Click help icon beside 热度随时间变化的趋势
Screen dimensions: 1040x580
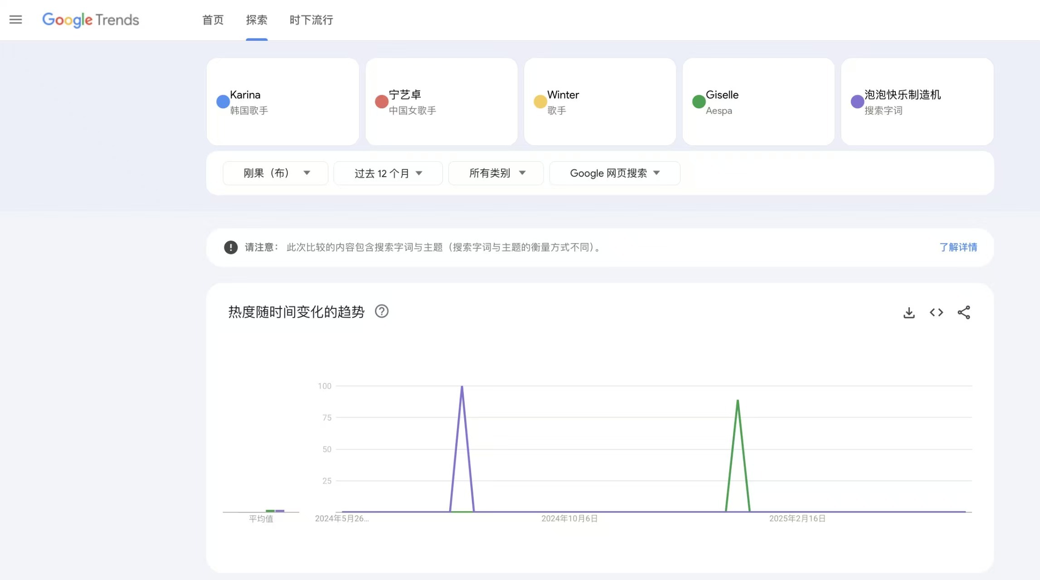(382, 312)
